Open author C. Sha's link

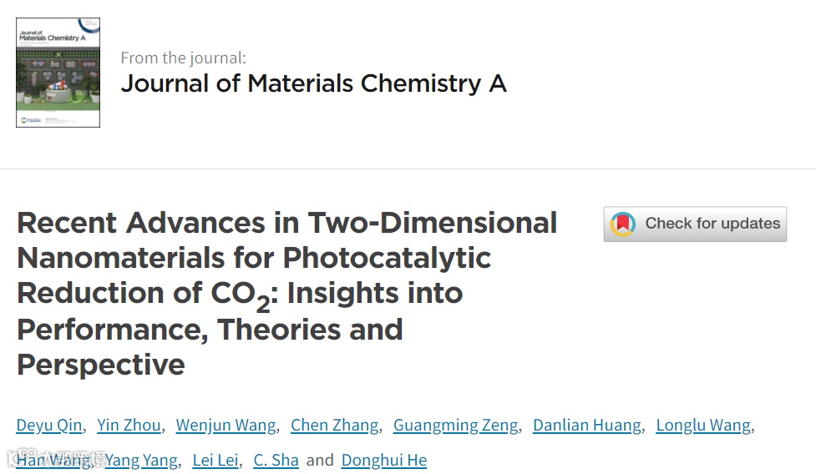click(x=276, y=461)
